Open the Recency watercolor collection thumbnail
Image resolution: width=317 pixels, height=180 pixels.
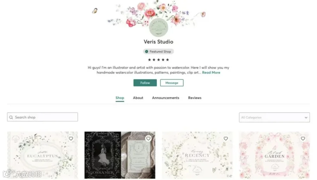point(197,155)
